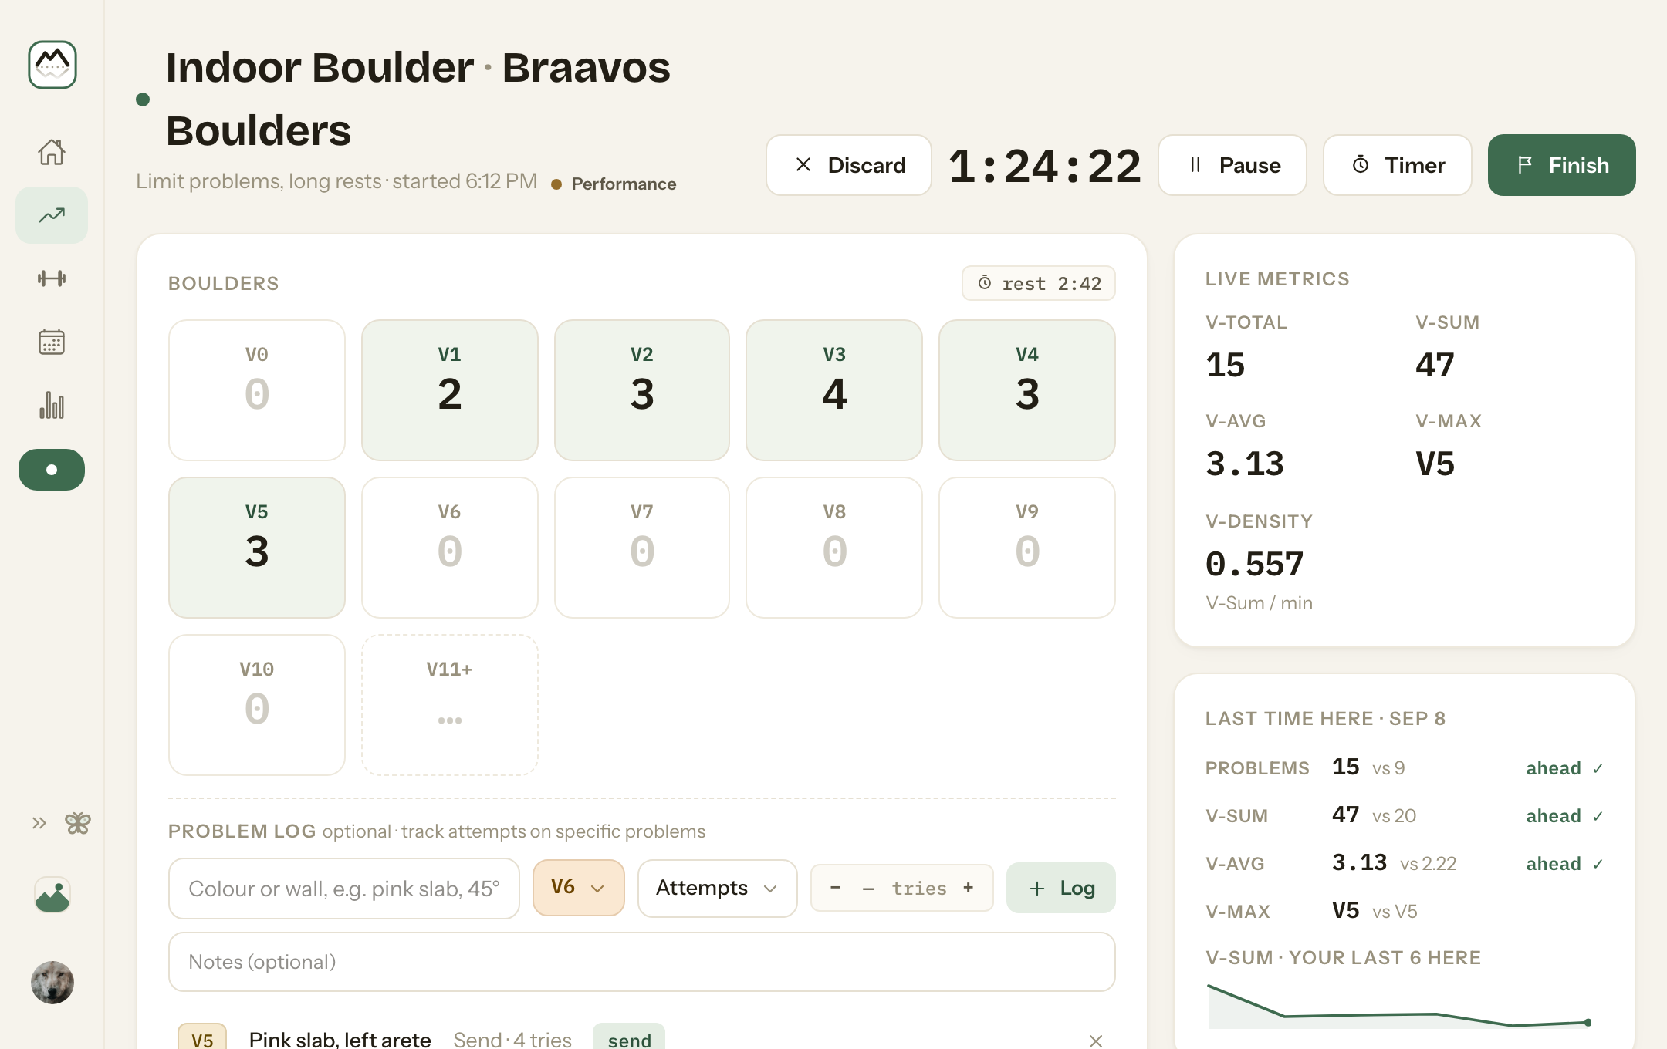Click the Log button
Image resolution: width=1667 pixels, height=1049 pixels.
[1061, 888]
